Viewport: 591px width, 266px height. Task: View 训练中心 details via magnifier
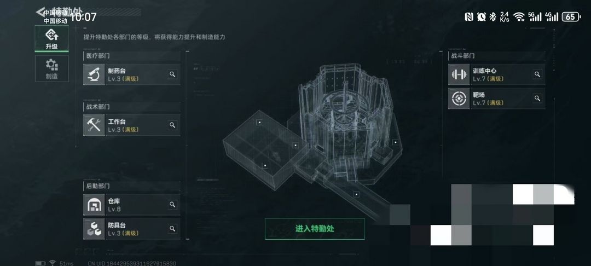click(537, 74)
